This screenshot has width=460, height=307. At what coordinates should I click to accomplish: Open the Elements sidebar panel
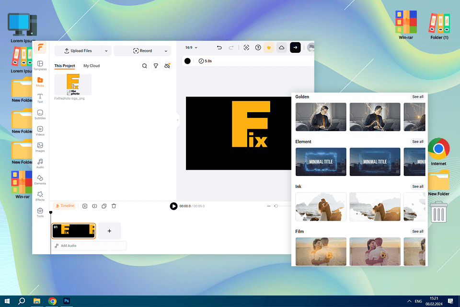40,180
